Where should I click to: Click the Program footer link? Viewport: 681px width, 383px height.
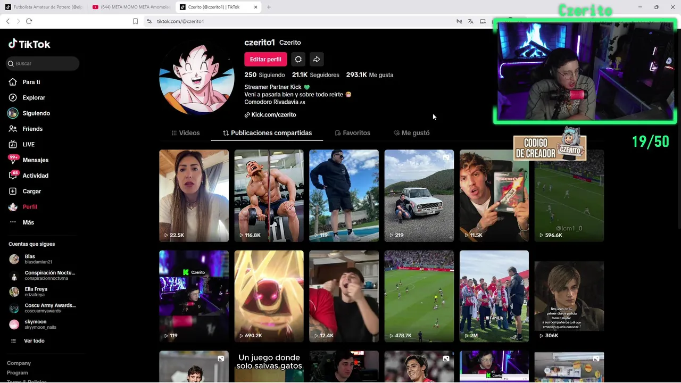[18, 373]
